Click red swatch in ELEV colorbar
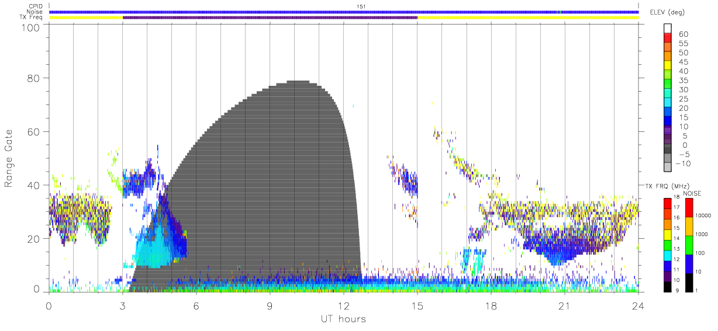 coord(667,38)
